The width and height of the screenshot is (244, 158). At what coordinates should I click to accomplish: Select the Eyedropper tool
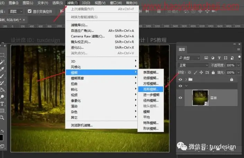pyautogui.click(x=2, y=69)
